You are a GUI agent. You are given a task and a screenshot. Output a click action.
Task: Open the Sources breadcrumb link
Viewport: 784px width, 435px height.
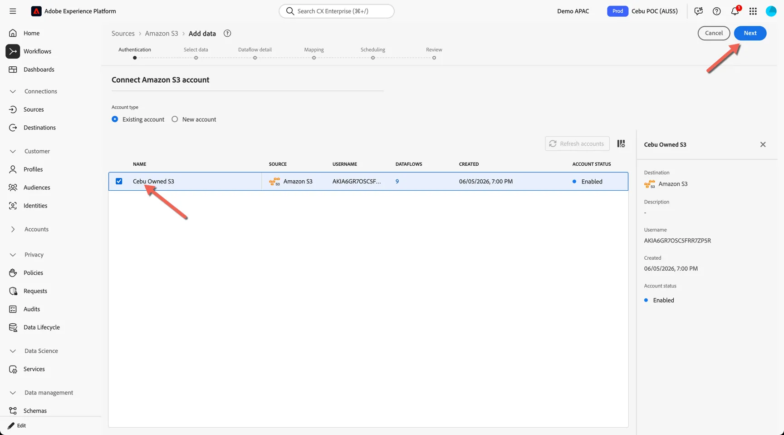pyautogui.click(x=123, y=34)
